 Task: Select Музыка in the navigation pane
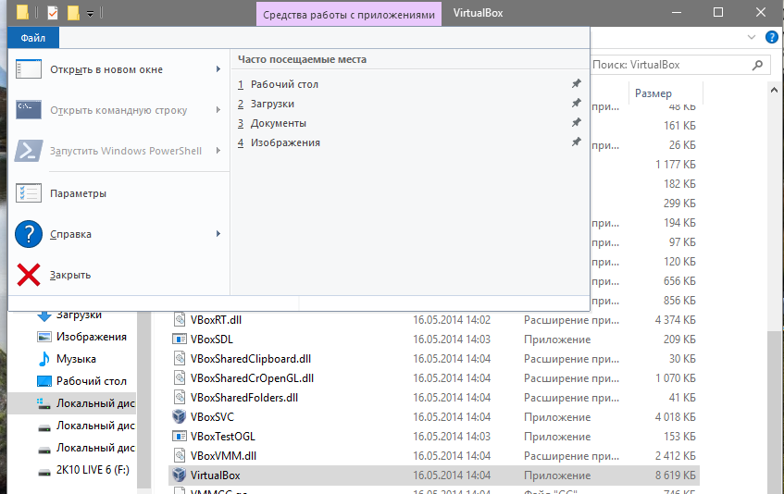pyautogui.click(x=76, y=359)
